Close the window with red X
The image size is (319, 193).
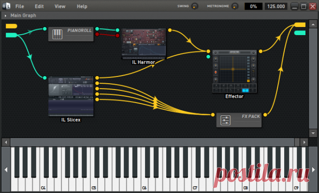click(x=313, y=6)
